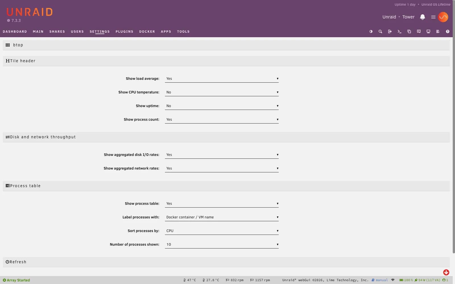Go to the Dashboard tab
This screenshot has width=455, height=284.
click(15, 32)
